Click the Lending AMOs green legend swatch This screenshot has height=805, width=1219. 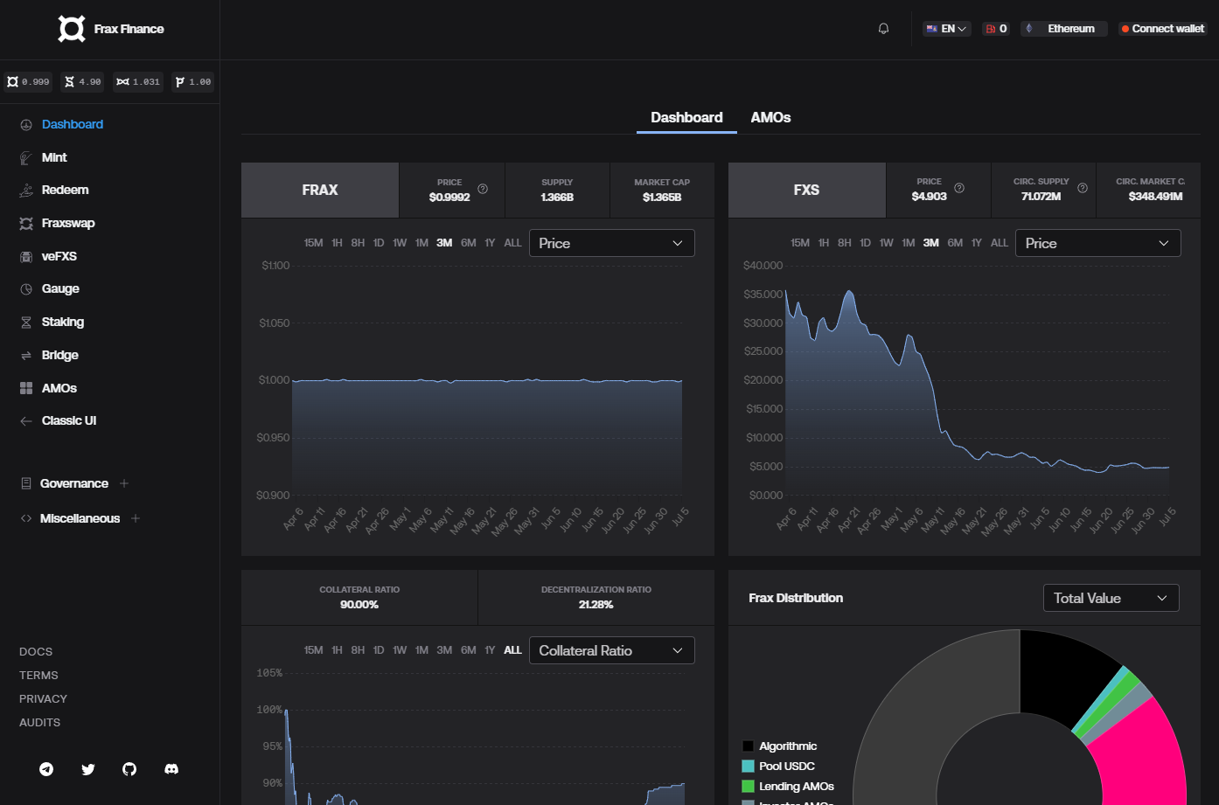click(x=748, y=787)
